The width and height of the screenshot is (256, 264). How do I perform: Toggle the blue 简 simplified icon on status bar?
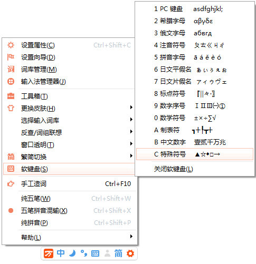coord(118,253)
